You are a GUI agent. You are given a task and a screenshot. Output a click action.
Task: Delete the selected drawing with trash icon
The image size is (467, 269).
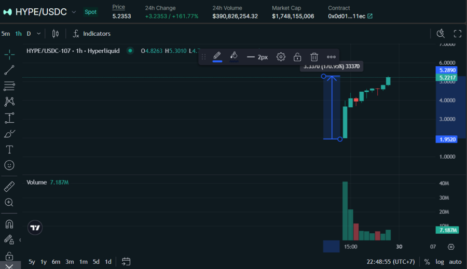[314, 57]
